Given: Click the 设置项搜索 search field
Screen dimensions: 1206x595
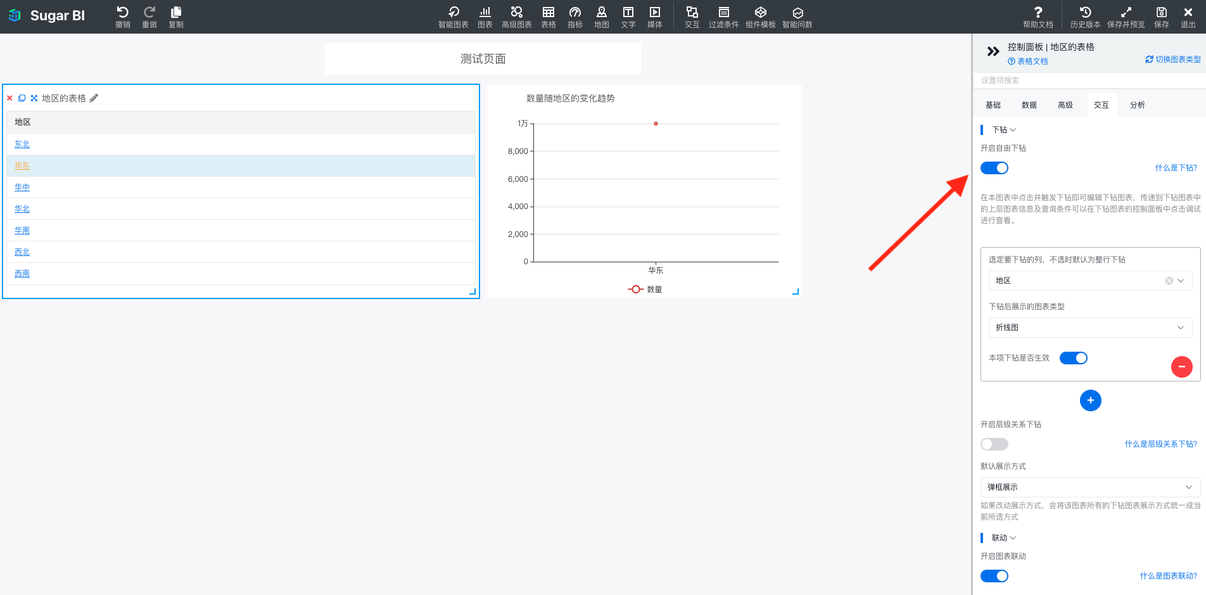Looking at the screenshot, I should point(1089,80).
